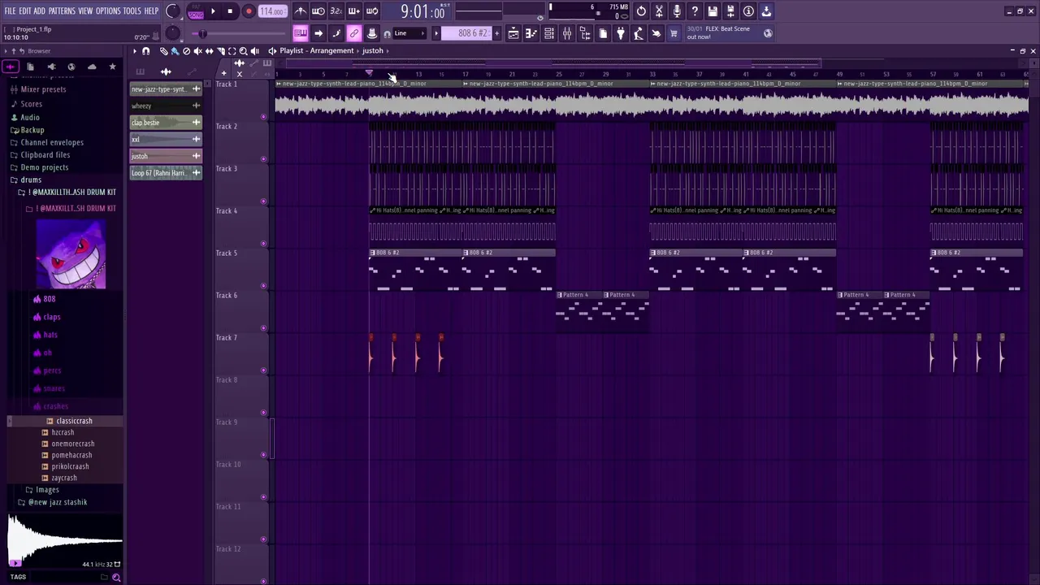1040x585 pixels.
Task: Toggle loop recording button
Action: 372,11
